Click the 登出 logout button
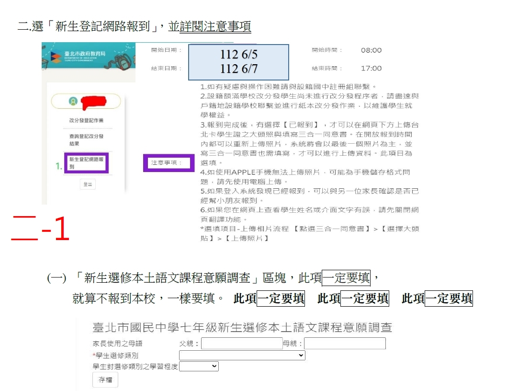Viewport: 518px width, 391px height. coord(88,184)
